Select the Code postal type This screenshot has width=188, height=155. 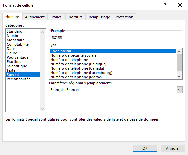pos(113,51)
